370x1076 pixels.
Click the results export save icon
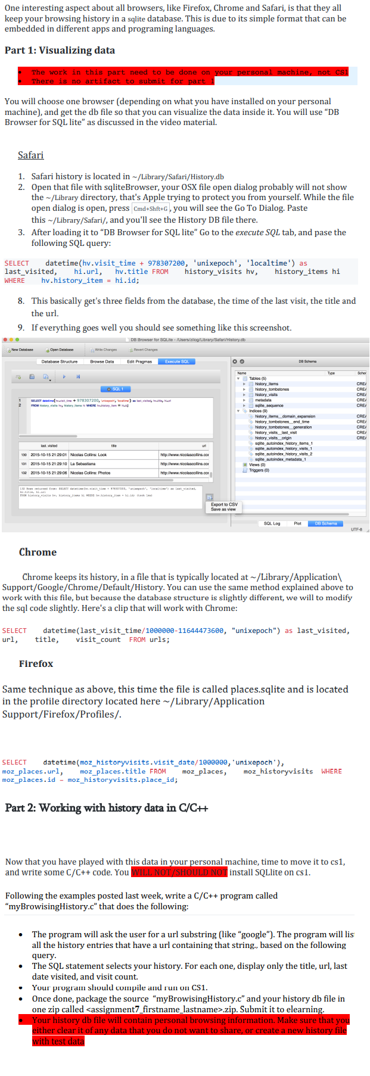coord(209,497)
